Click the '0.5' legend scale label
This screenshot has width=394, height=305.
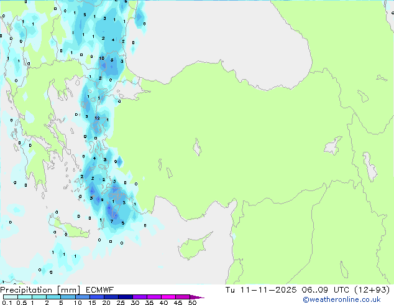click(x=22, y=303)
